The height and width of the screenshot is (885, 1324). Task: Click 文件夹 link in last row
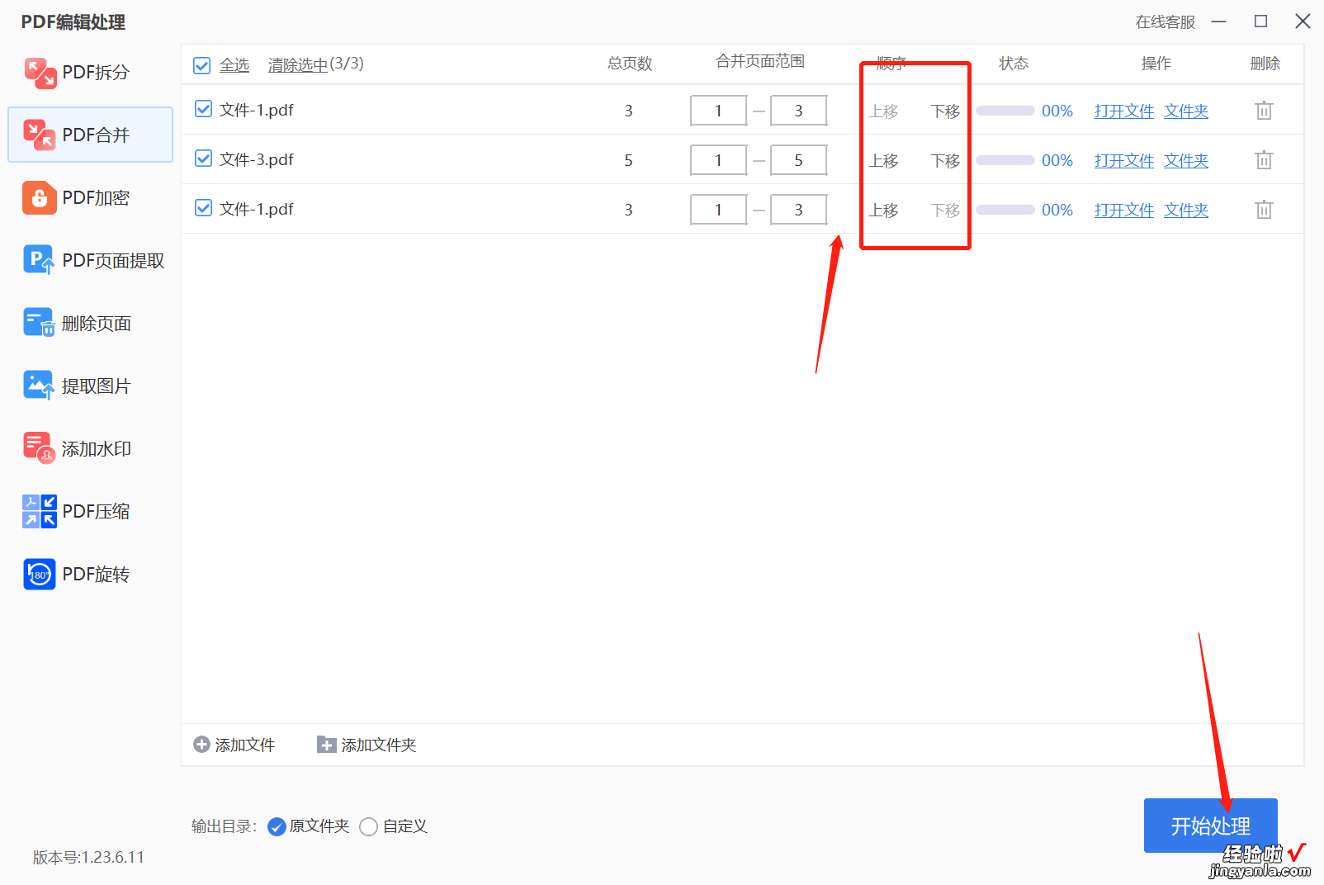tap(1186, 211)
